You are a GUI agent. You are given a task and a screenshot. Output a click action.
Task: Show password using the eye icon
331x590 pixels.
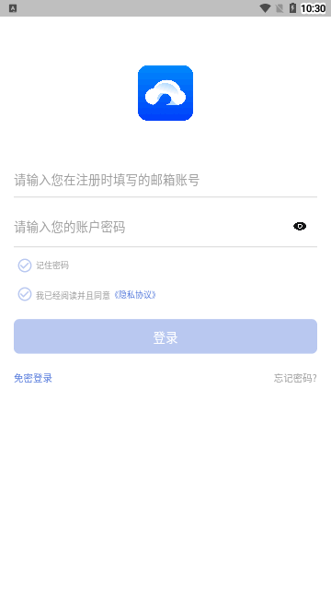pyautogui.click(x=300, y=226)
